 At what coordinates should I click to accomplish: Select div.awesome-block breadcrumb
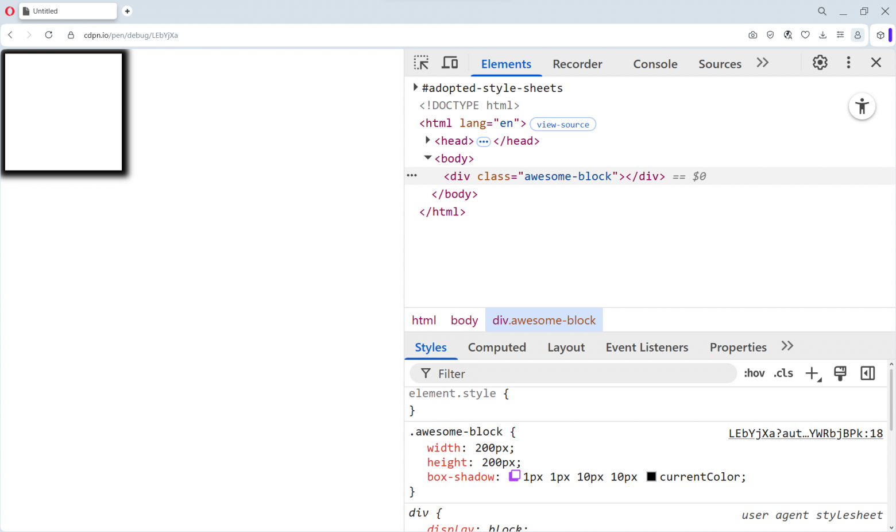coord(544,320)
